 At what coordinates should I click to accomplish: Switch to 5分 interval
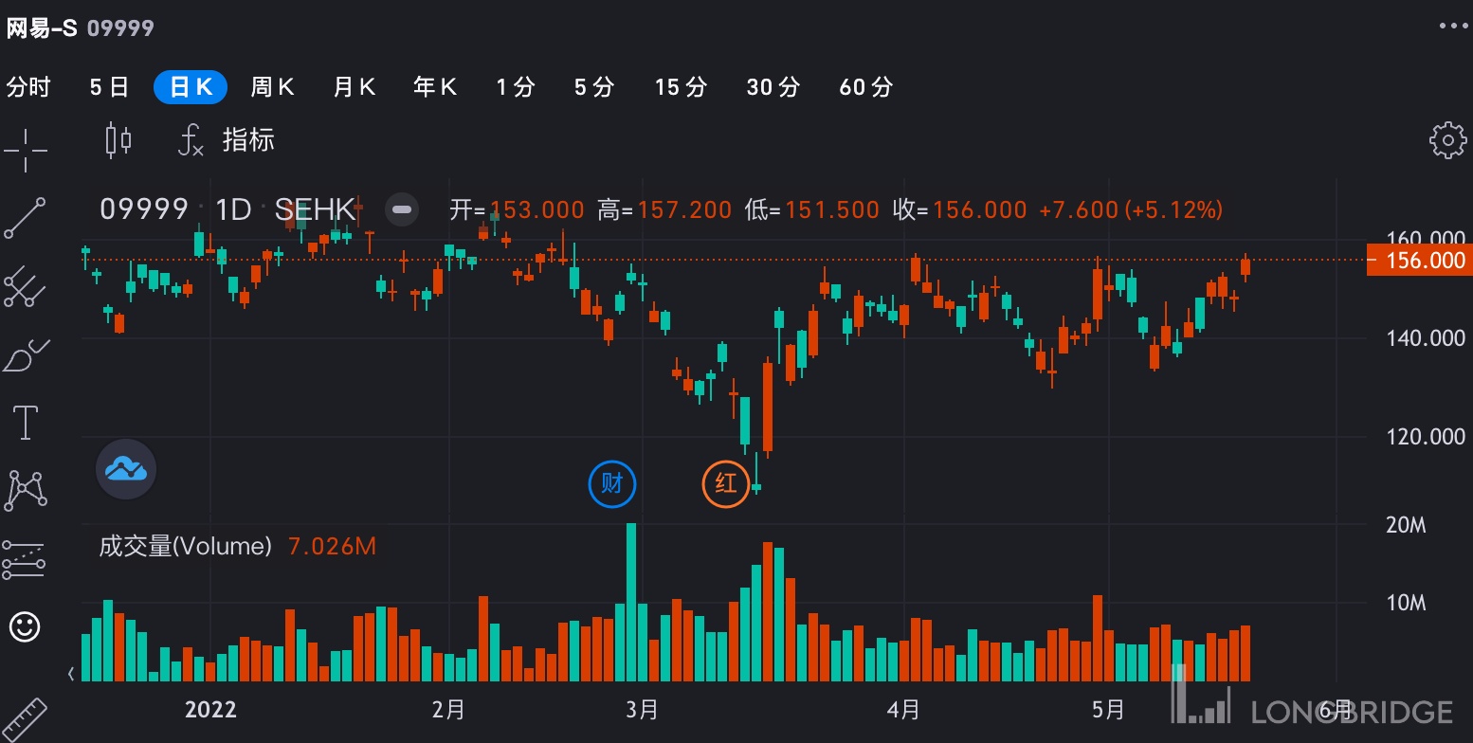coord(594,87)
